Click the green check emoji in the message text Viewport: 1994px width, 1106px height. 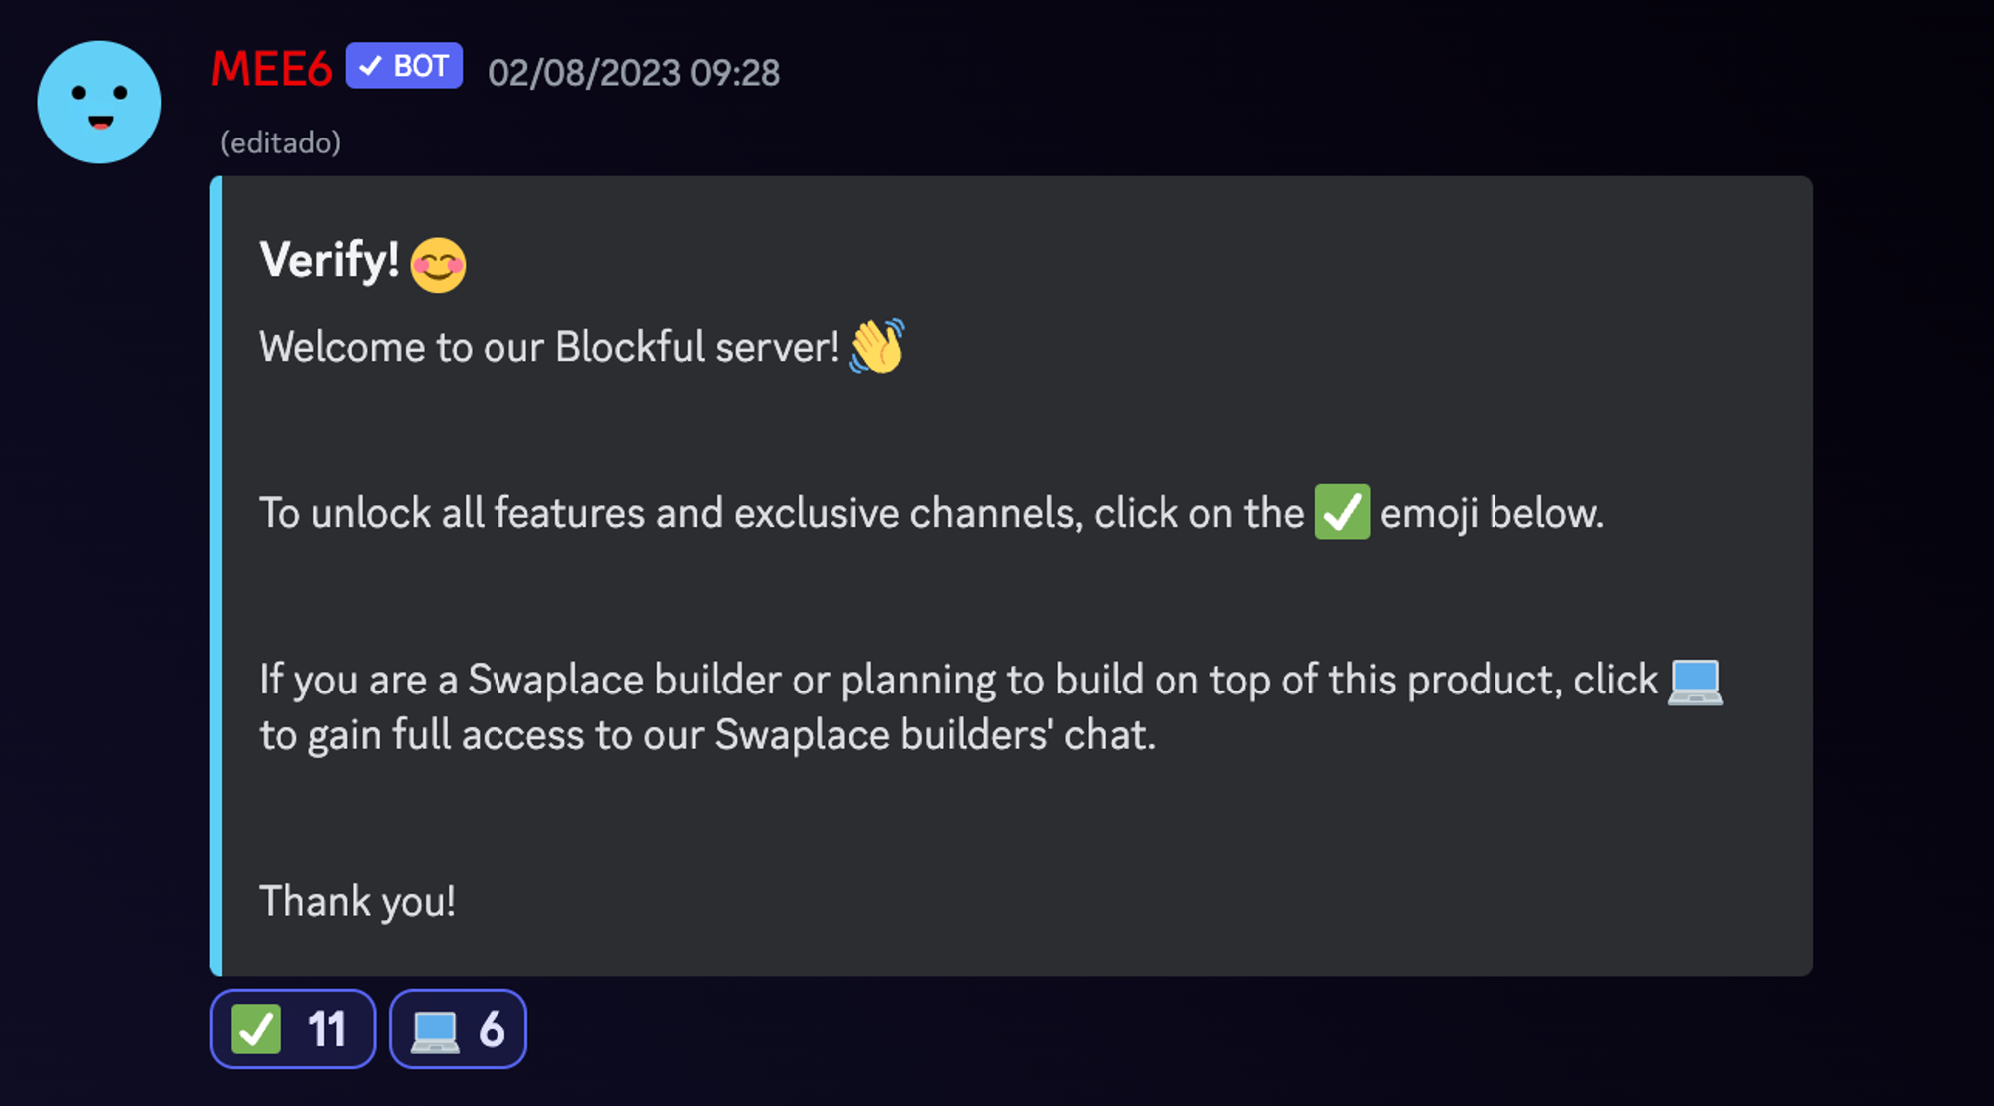click(x=1342, y=512)
